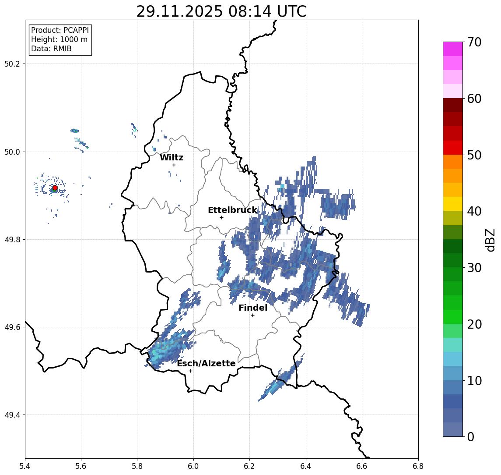Click the magenta top colorbar segment
The image size is (501, 475).
453,49
